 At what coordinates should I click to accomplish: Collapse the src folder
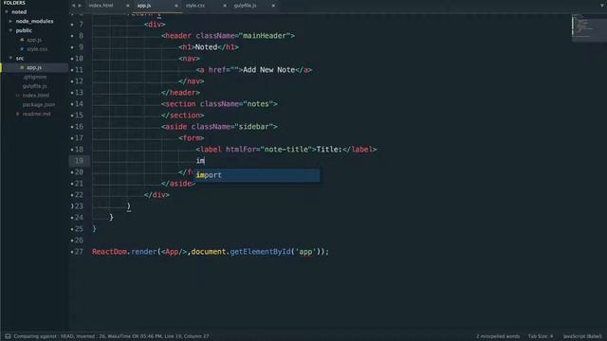pyautogui.click(x=10, y=58)
